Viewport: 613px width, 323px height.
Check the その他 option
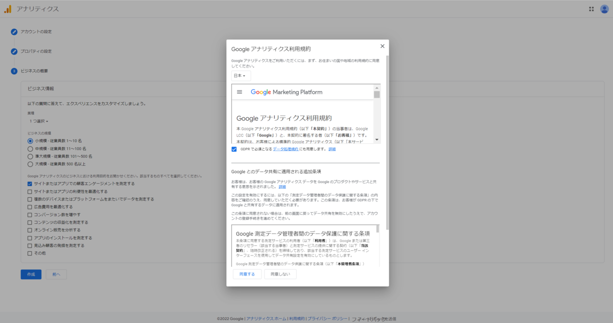[30, 253]
